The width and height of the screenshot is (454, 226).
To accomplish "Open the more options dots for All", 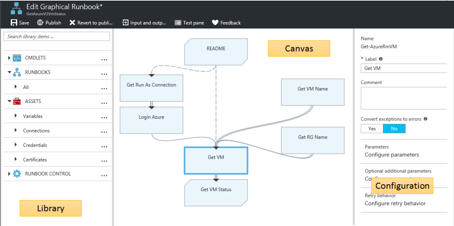I will 104,89.
